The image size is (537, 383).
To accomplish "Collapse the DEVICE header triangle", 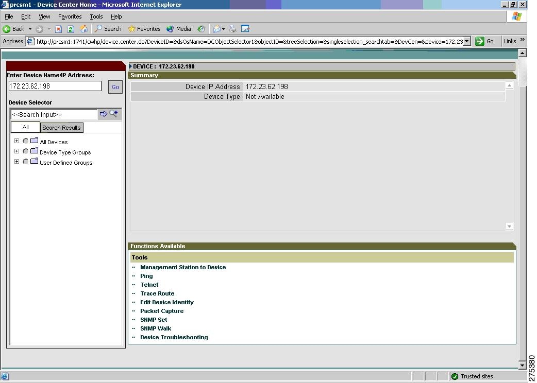I will pyautogui.click(x=130, y=66).
